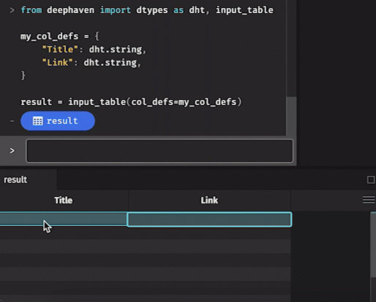Place cursor on the "Title" string in code
The width and height of the screenshot is (376, 302).
click(60, 50)
